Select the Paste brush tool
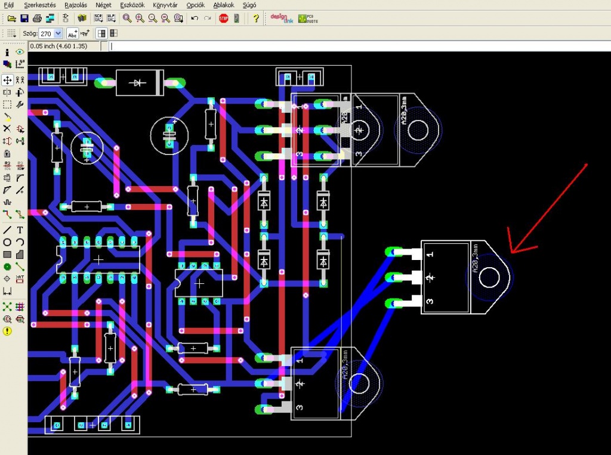Screen dimensions: 611x455 [x=7, y=117]
